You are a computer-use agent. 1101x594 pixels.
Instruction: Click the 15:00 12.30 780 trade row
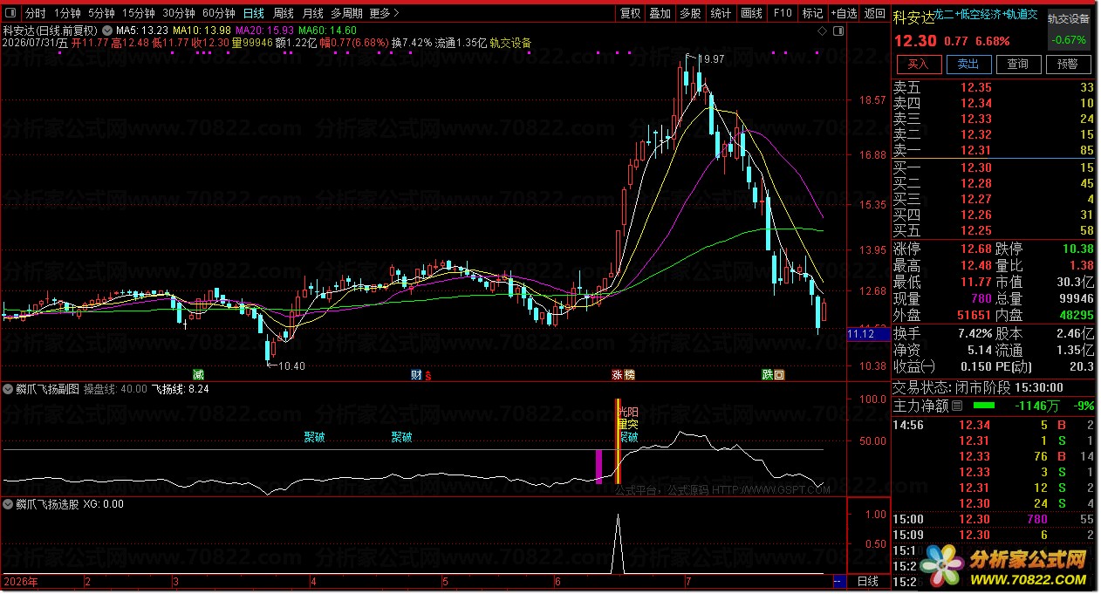[994, 520]
